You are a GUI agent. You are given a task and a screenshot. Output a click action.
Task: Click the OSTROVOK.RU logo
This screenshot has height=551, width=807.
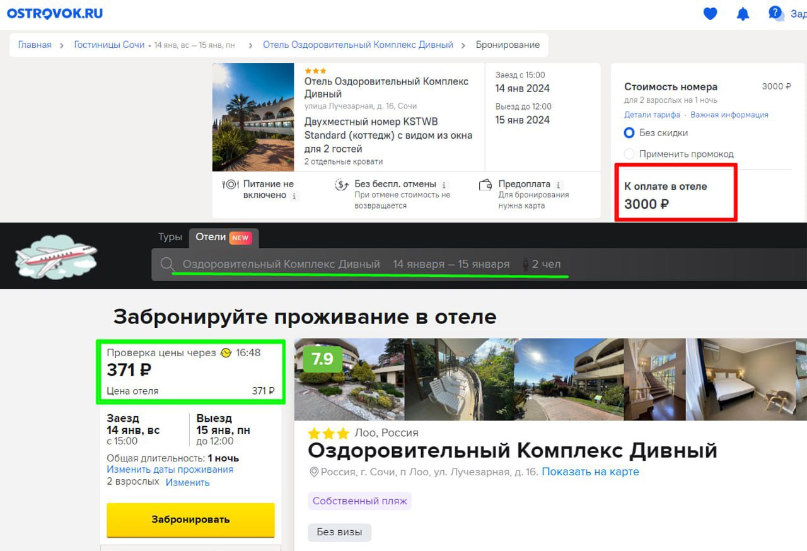pos(55,13)
